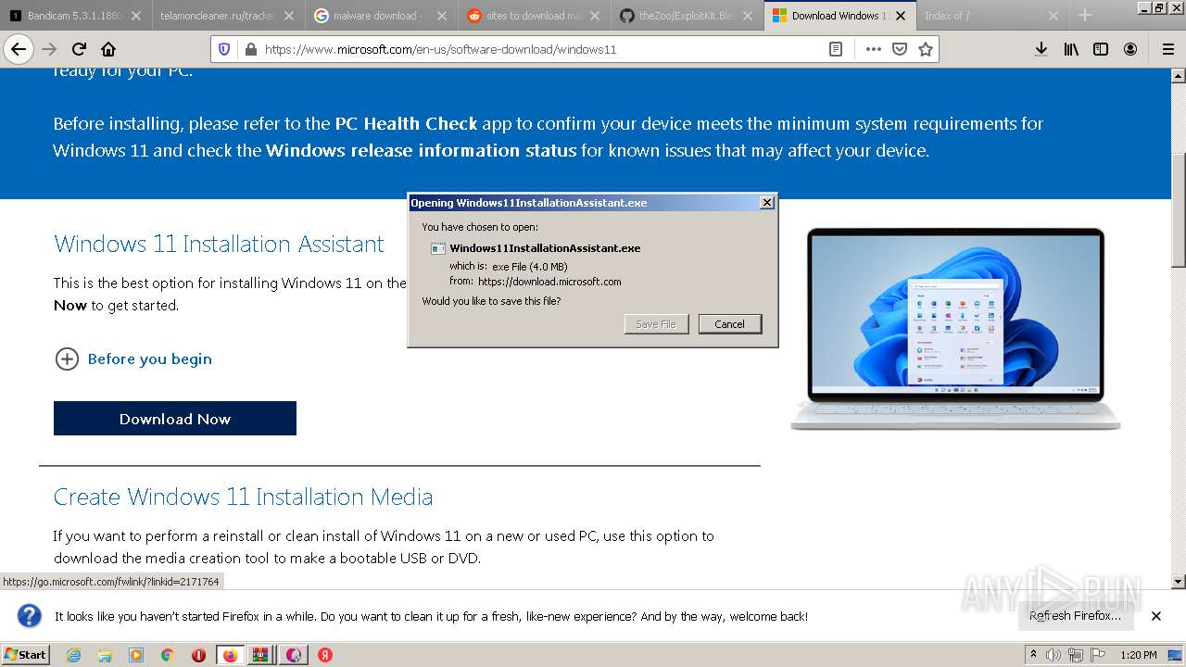Click Windows 11 Installation Assistant heading
The width and height of the screenshot is (1186, 667).
tap(219, 244)
